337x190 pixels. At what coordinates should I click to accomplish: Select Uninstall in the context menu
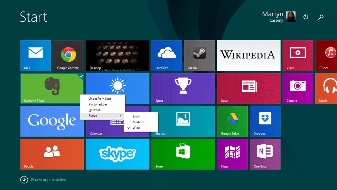tap(103, 110)
